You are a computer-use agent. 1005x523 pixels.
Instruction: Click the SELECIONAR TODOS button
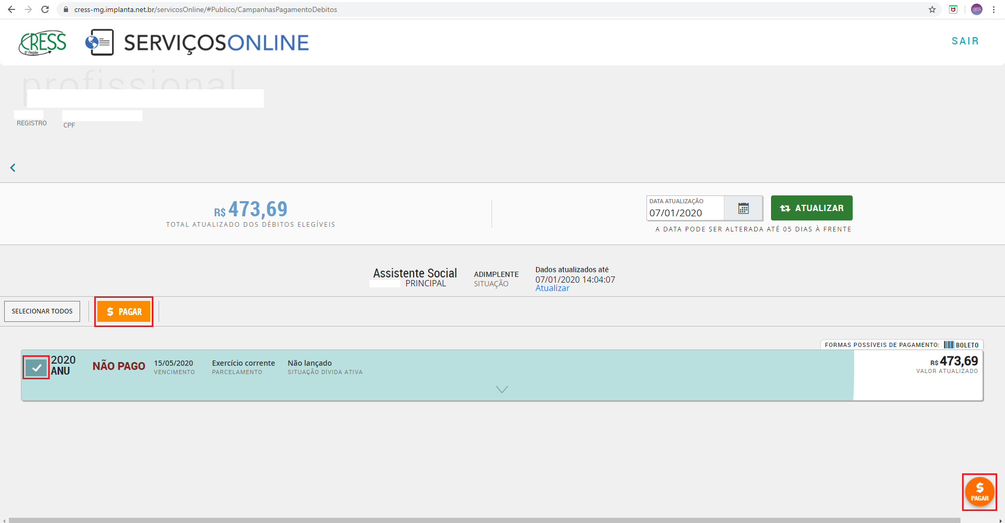[42, 311]
